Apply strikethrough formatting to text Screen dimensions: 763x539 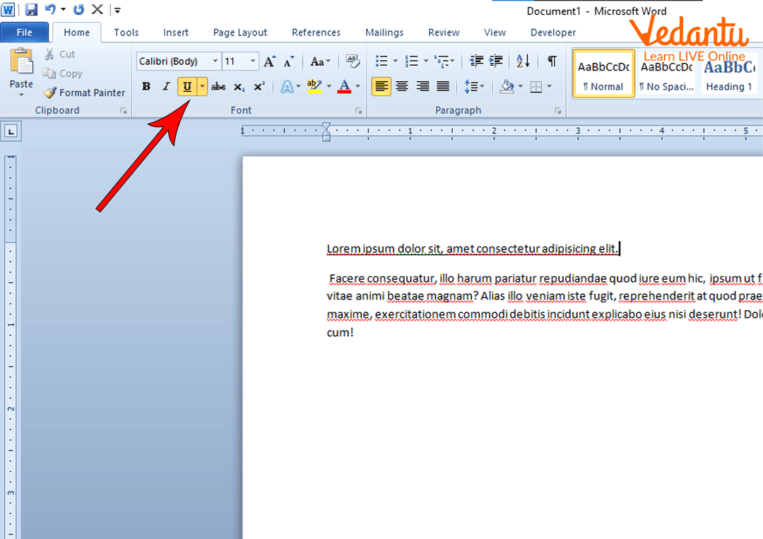[218, 87]
